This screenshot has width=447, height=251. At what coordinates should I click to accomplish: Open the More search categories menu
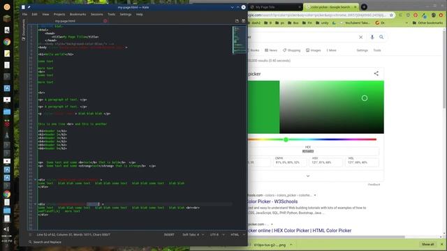331,50
